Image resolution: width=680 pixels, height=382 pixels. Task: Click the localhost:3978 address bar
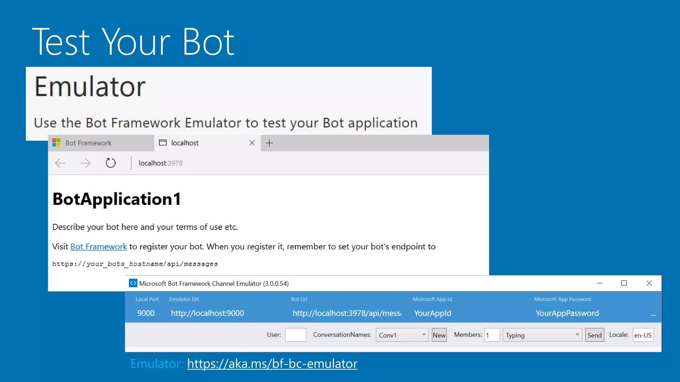click(161, 163)
